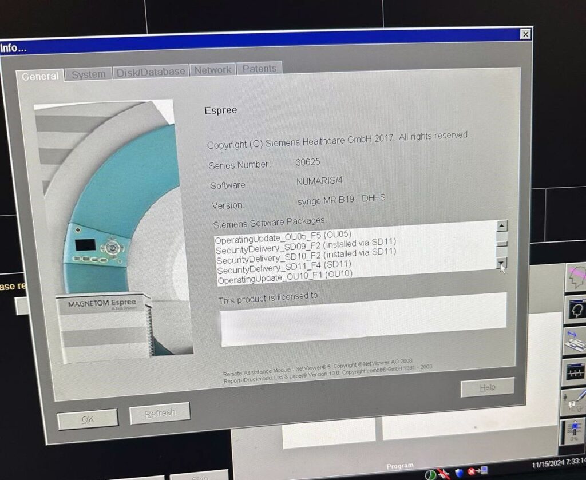586x480 pixels.
Task: Select the Network tab
Action: 213,70
